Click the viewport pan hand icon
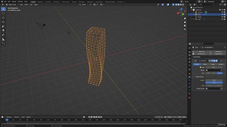Screen dimensions: 227x127 click(185, 22)
